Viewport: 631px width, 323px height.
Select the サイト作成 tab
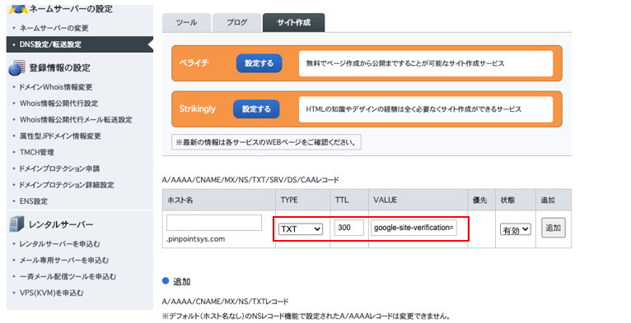tap(294, 22)
